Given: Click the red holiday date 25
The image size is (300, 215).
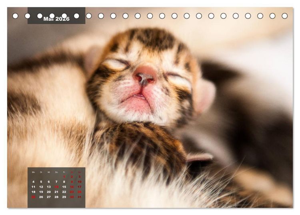Looking at the screenshot, I should pyautogui.click(x=34, y=197).
